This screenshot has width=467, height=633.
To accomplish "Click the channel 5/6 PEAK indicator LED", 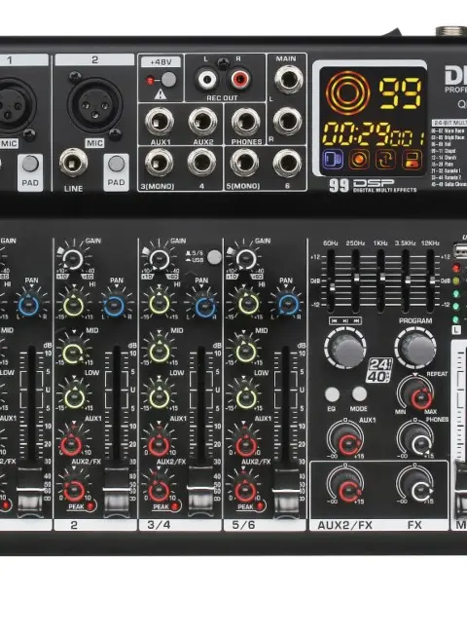I will coord(260,505).
